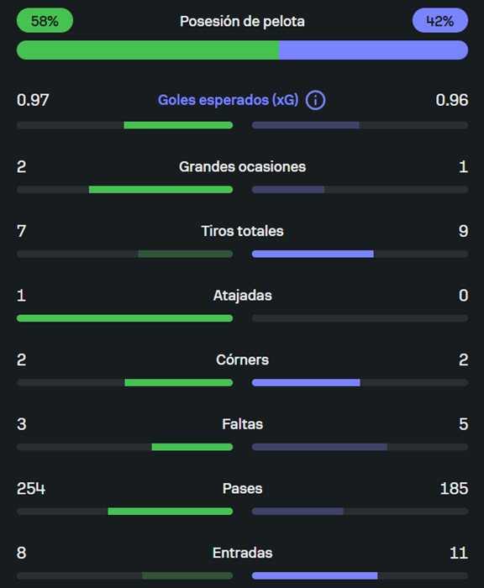Open the xG info icon
The image size is (484, 588).
coord(315,101)
